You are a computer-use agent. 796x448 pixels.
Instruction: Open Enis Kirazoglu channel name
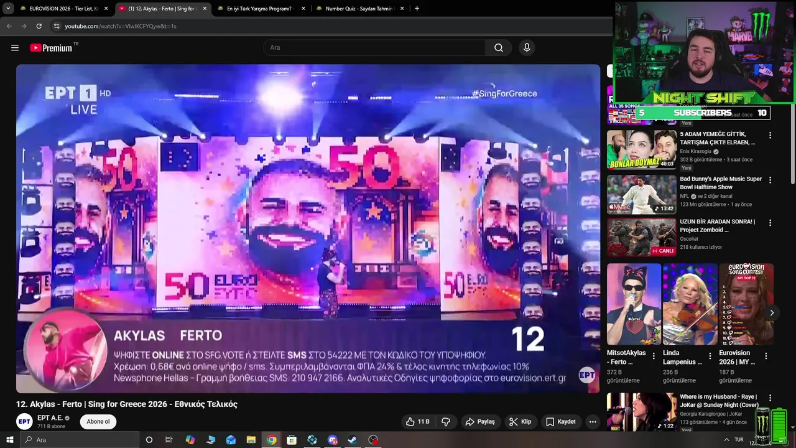[x=695, y=151]
